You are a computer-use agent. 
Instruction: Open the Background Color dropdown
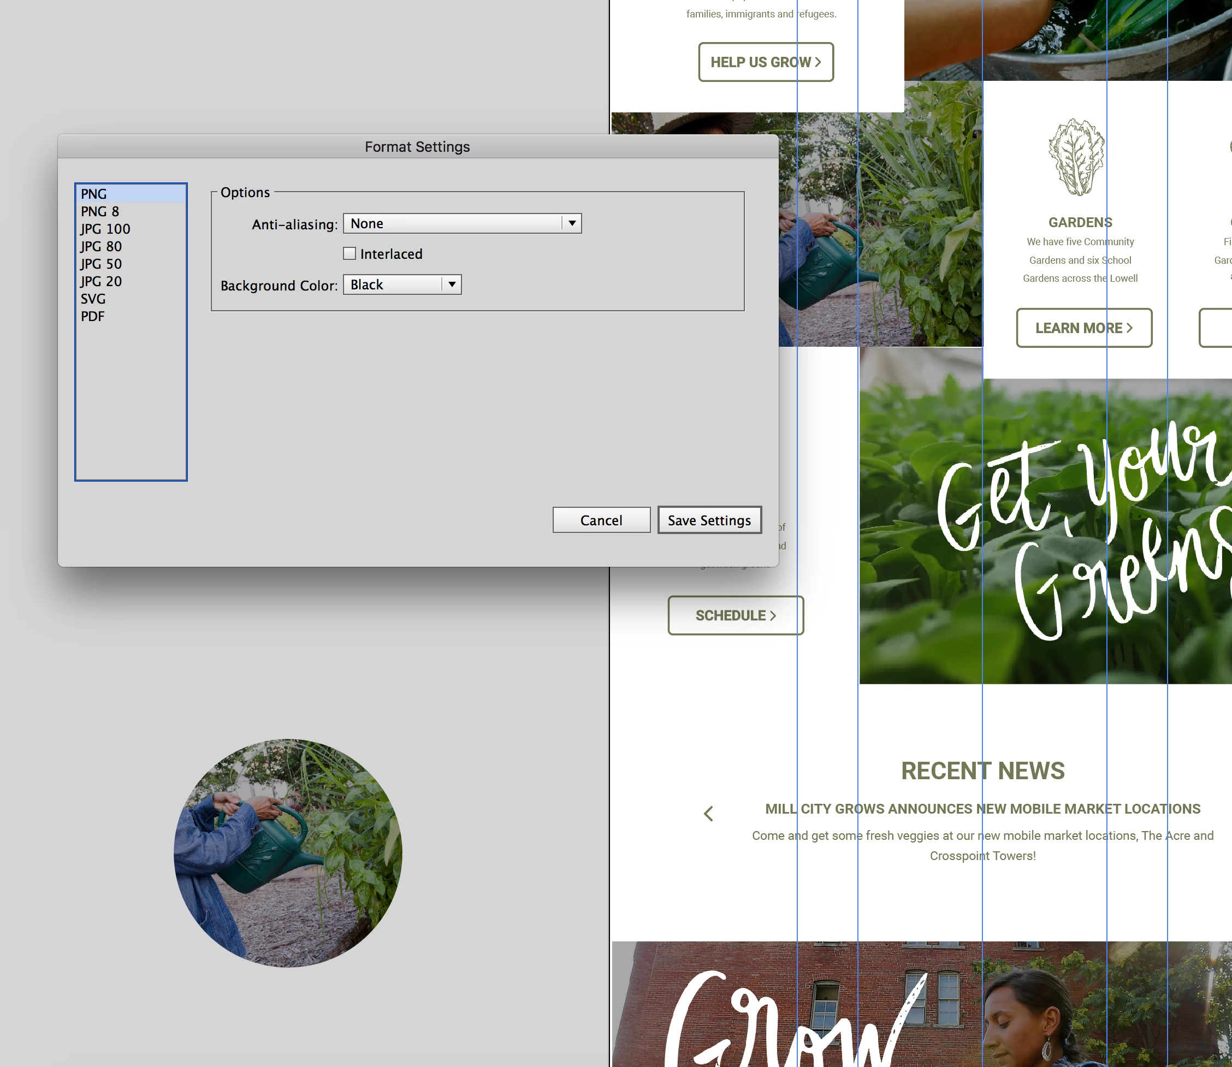(394, 284)
